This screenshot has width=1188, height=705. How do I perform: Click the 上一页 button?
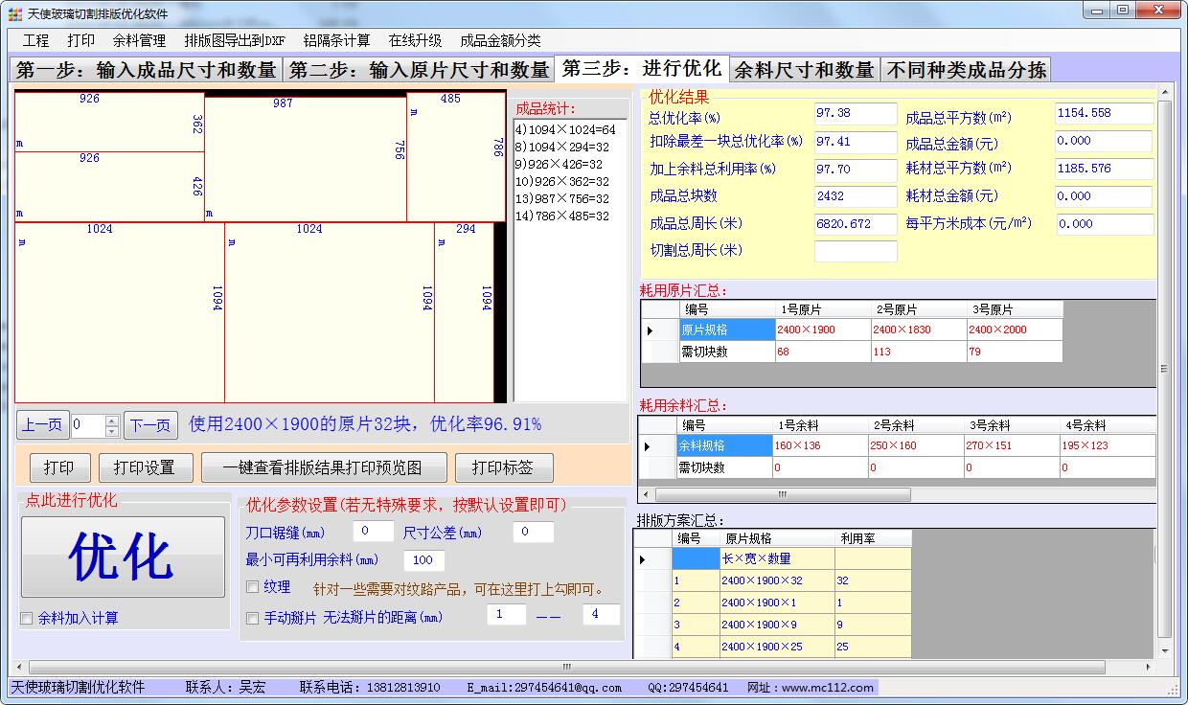pos(43,424)
